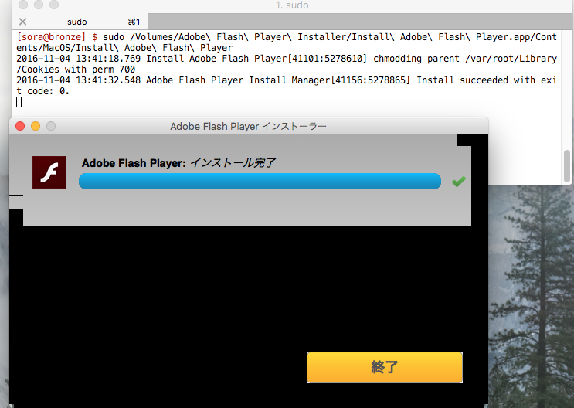Click the blue installation progress bar

point(260,182)
